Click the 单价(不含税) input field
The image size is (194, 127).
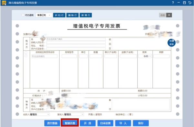click(x=111, y=56)
